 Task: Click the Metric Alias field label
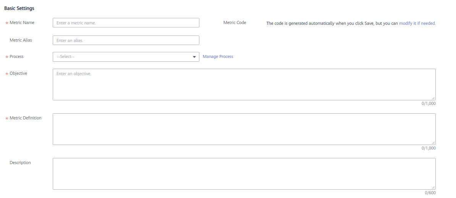21,40
